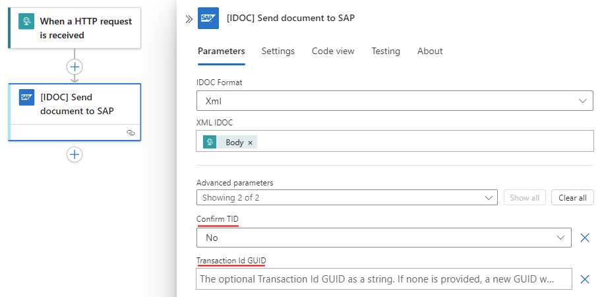Switch to the Settings tab

click(x=278, y=51)
